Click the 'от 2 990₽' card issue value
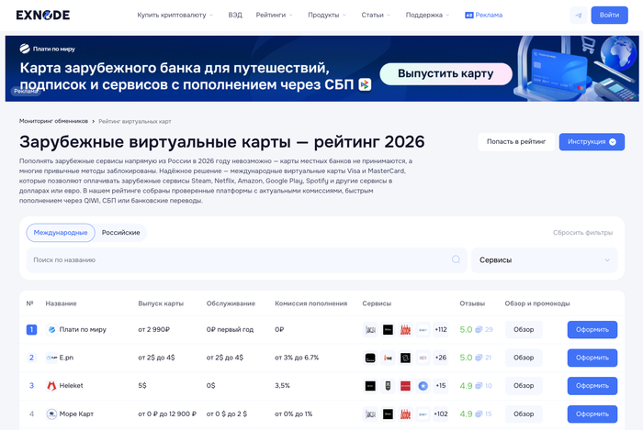This screenshot has width=643, height=430. click(153, 330)
